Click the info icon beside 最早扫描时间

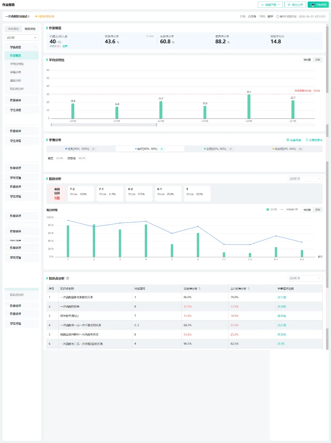[278, 17]
